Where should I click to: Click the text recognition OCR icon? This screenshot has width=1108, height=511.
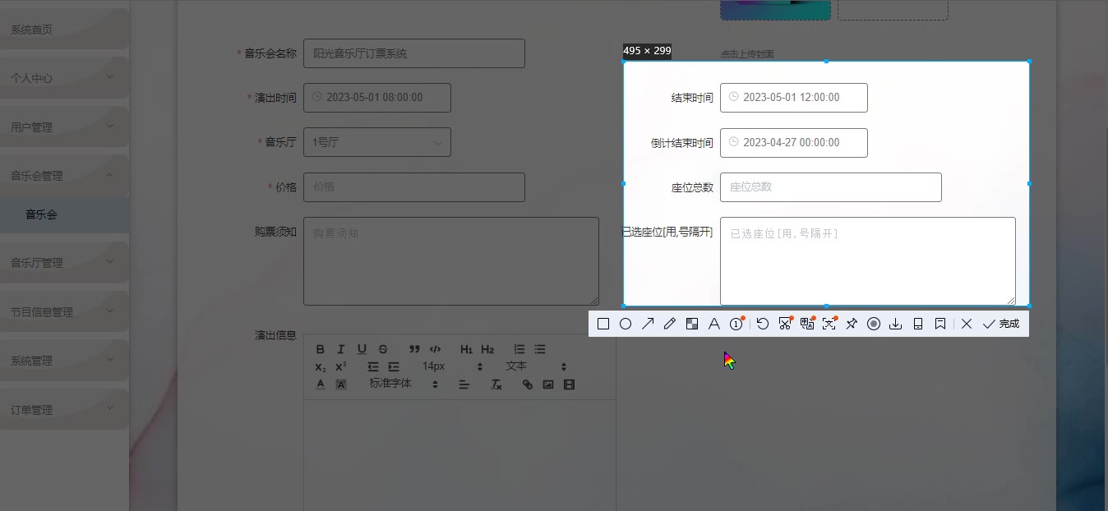pyautogui.click(x=829, y=324)
